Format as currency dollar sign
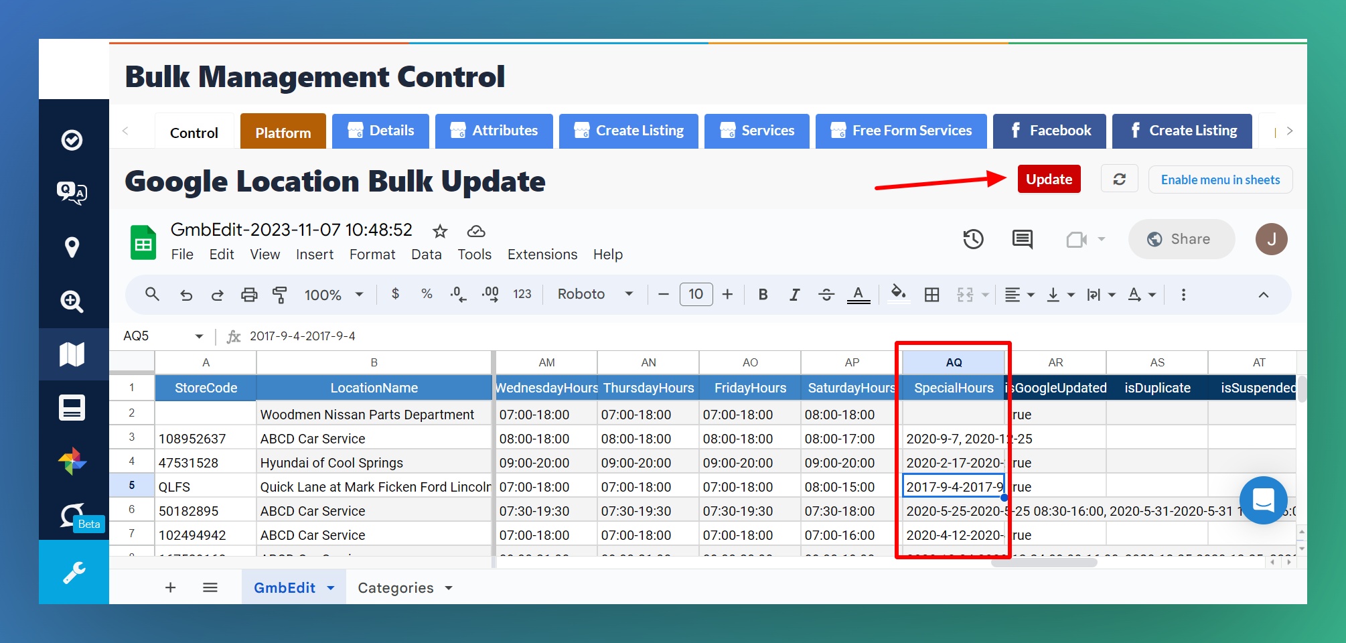The height and width of the screenshot is (643, 1346). point(395,294)
